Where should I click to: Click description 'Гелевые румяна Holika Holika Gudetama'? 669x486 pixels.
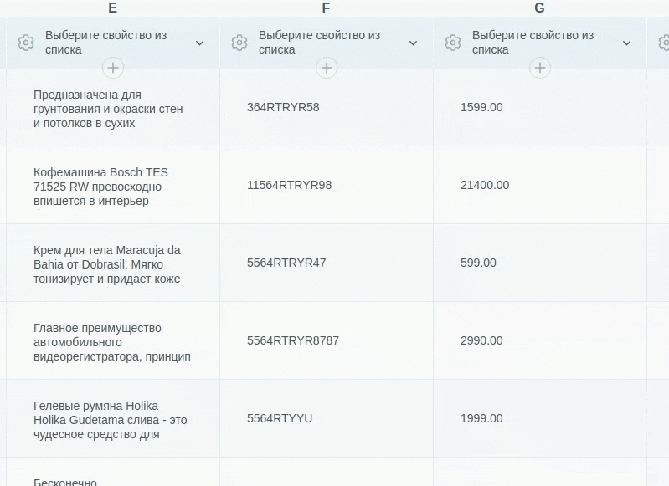pos(110,420)
